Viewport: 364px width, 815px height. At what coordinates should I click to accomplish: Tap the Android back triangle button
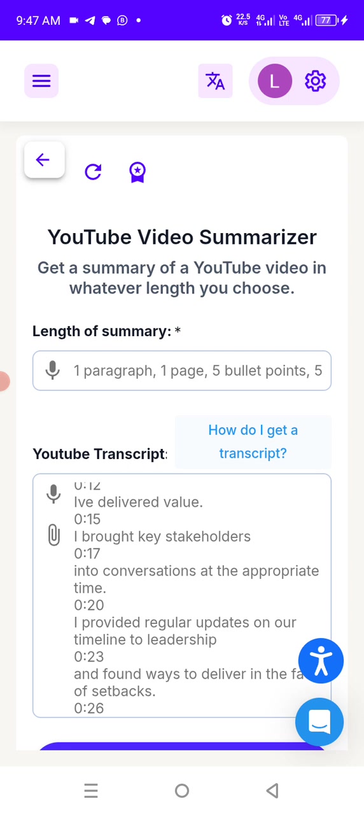pos(272,791)
